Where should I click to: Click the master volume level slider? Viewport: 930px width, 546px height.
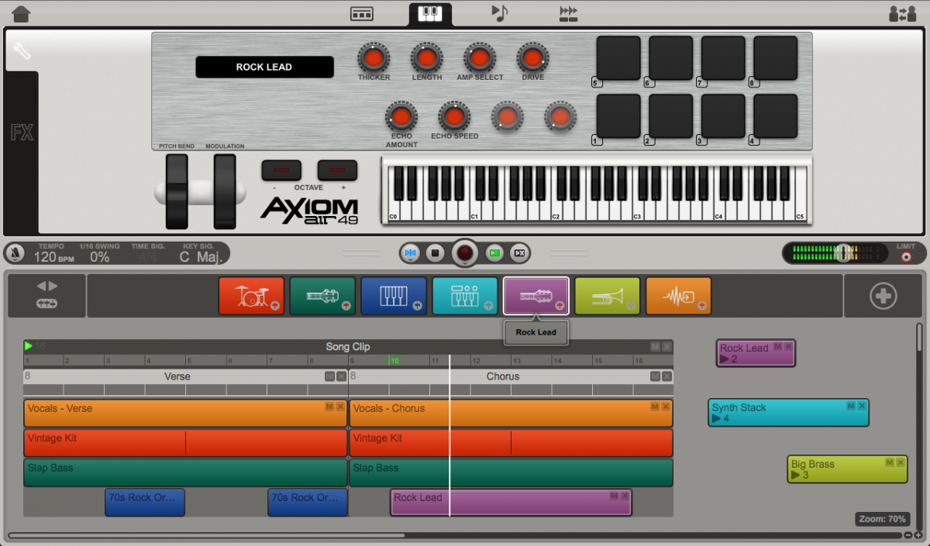tap(843, 252)
